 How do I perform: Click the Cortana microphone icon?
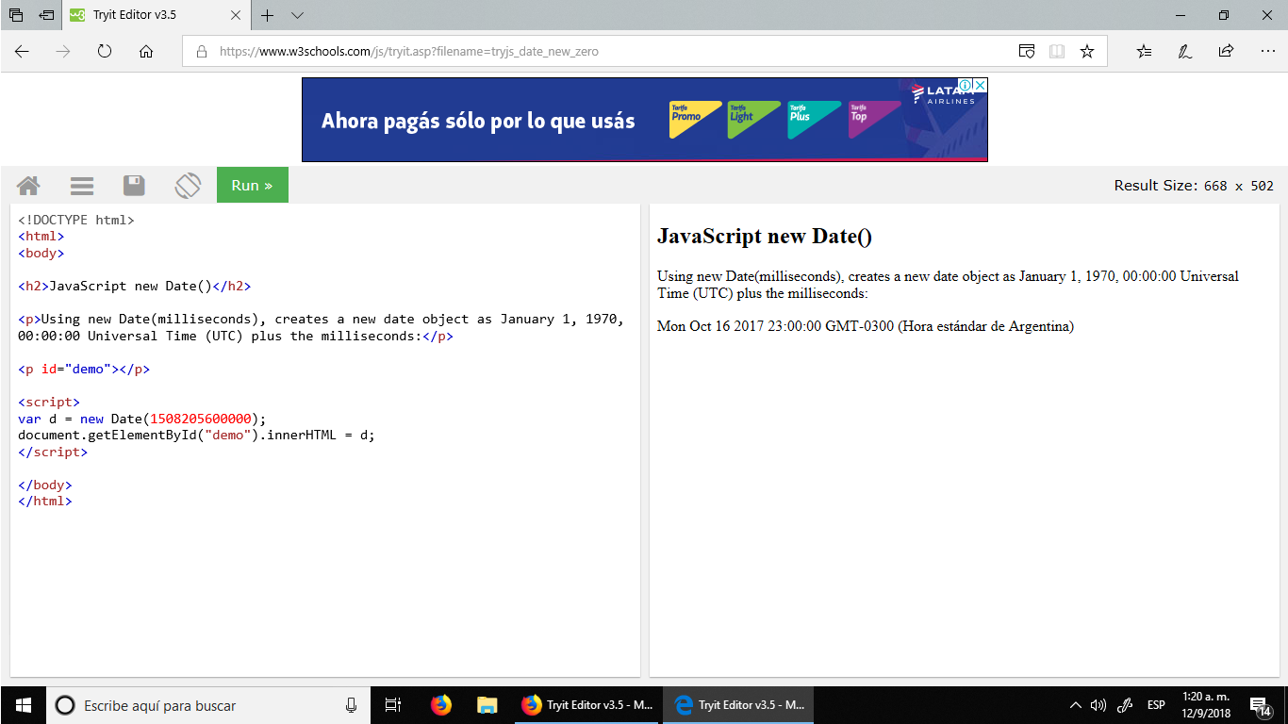pyautogui.click(x=352, y=705)
